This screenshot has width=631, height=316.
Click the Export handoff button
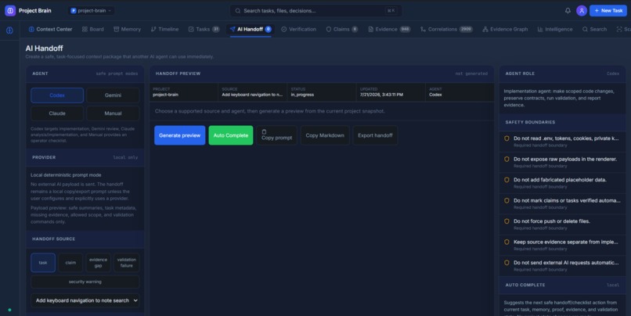(x=375, y=135)
